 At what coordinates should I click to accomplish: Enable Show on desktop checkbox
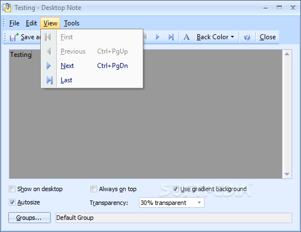[x=12, y=189]
